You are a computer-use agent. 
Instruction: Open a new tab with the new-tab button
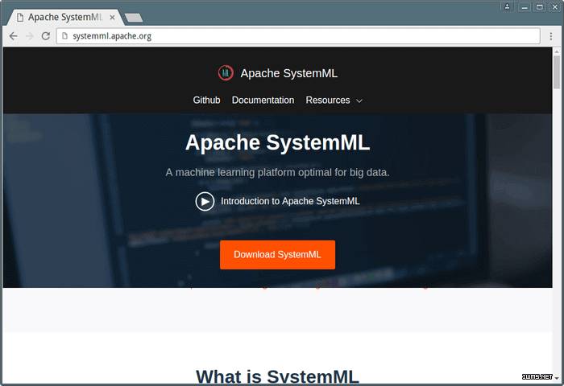[x=134, y=18]
